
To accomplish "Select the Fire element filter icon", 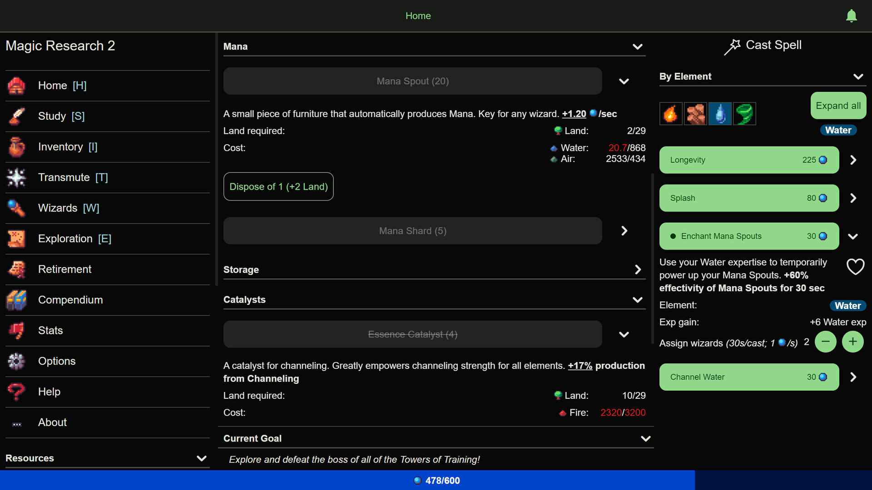I will [671, 113].
